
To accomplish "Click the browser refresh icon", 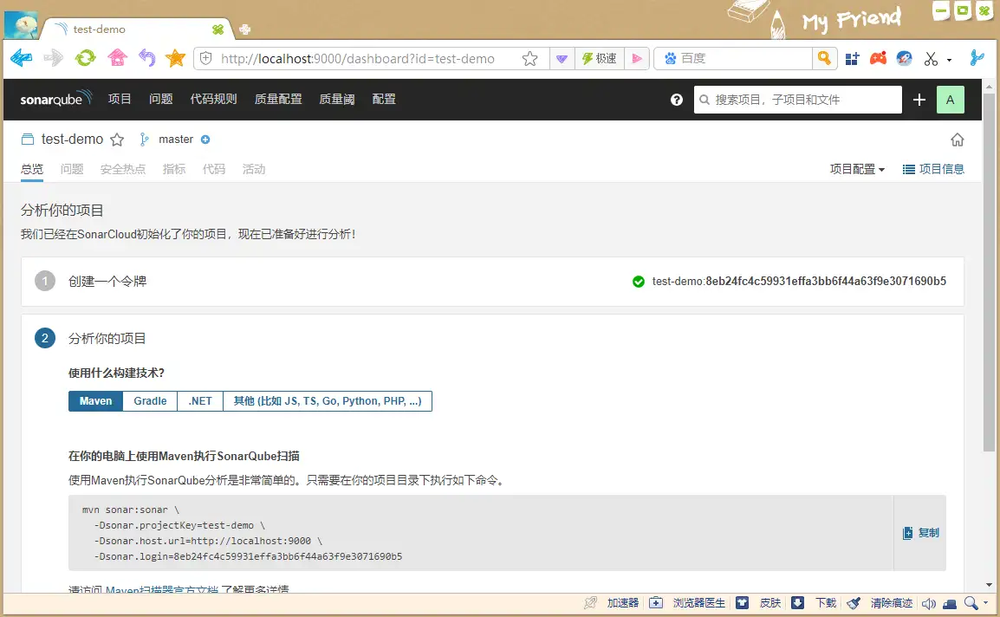I will [x=85, y=58].
